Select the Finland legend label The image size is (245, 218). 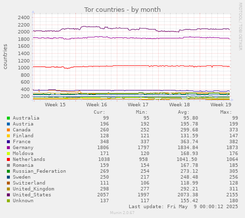[23, 136]
